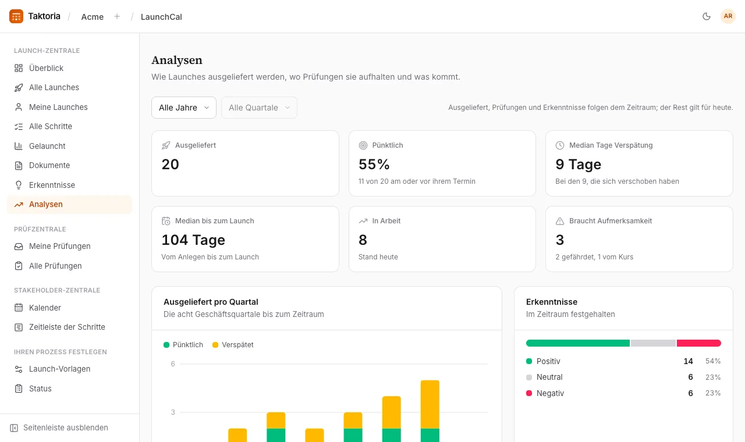
Task: Click the Überblick grid icon
Action: tap(19, 68)
